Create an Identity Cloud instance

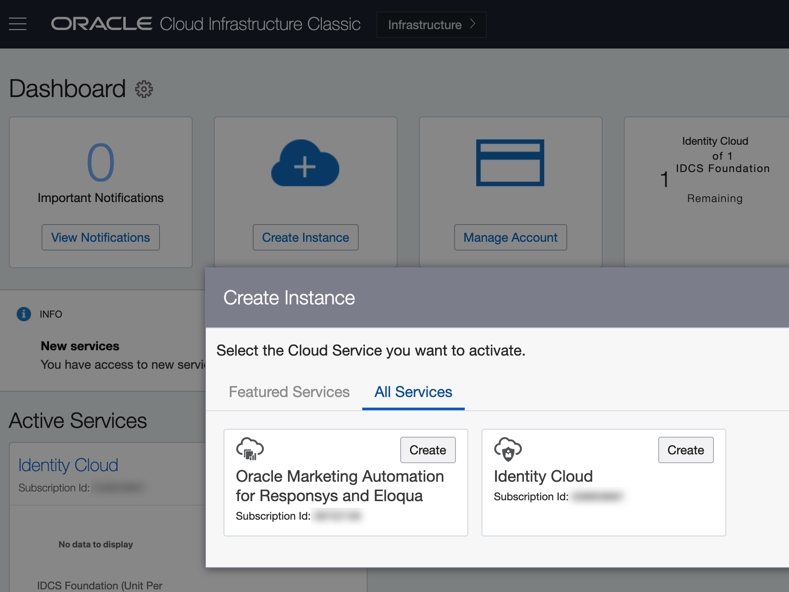[686, 450]
